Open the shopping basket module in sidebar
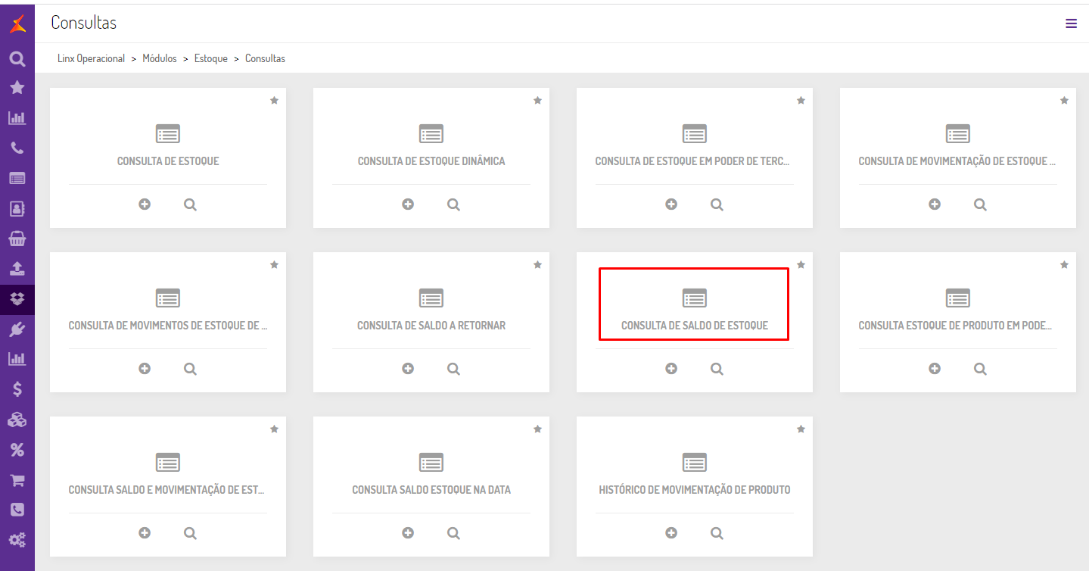The image size is (1089, 571). click(17, 239)
